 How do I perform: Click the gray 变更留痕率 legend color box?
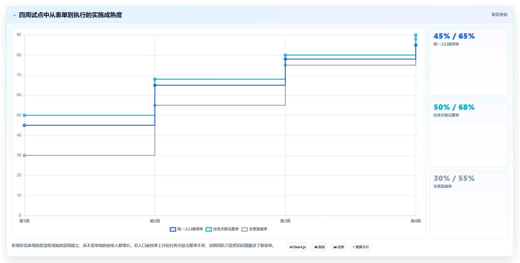(x=245, y=229)
